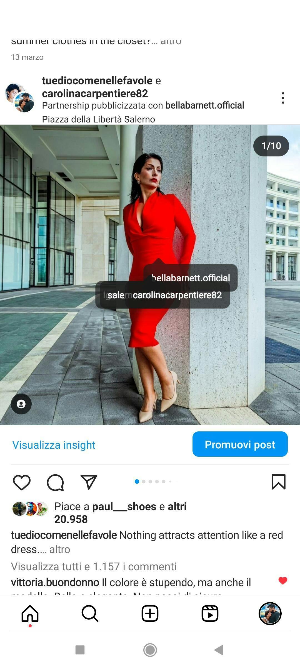Expand caption with altro under red dress
The image size is (300, 668).
tap(60, 549)
